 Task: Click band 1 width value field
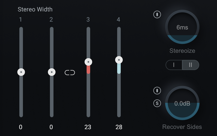[21, 127]
